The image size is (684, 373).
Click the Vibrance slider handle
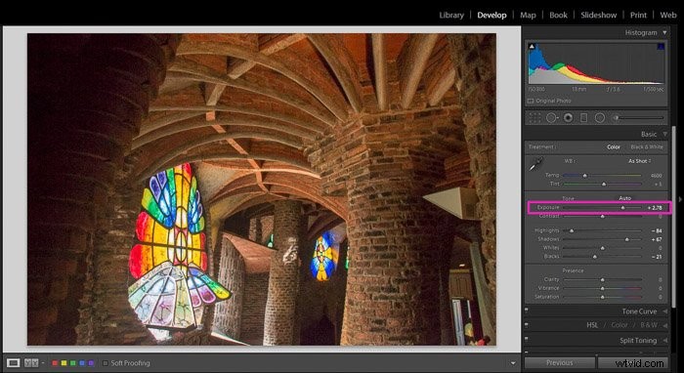click(603, 288)
